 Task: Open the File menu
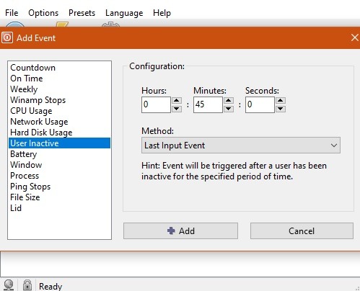[x=12, y=13]
